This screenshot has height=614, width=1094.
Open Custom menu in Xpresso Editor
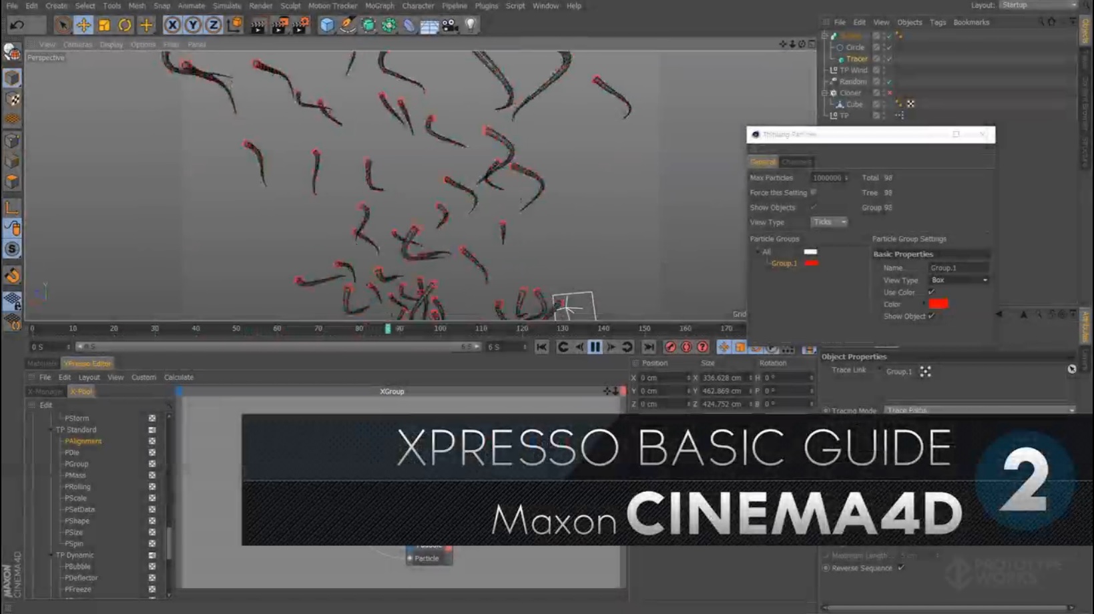tap(144, 378)
